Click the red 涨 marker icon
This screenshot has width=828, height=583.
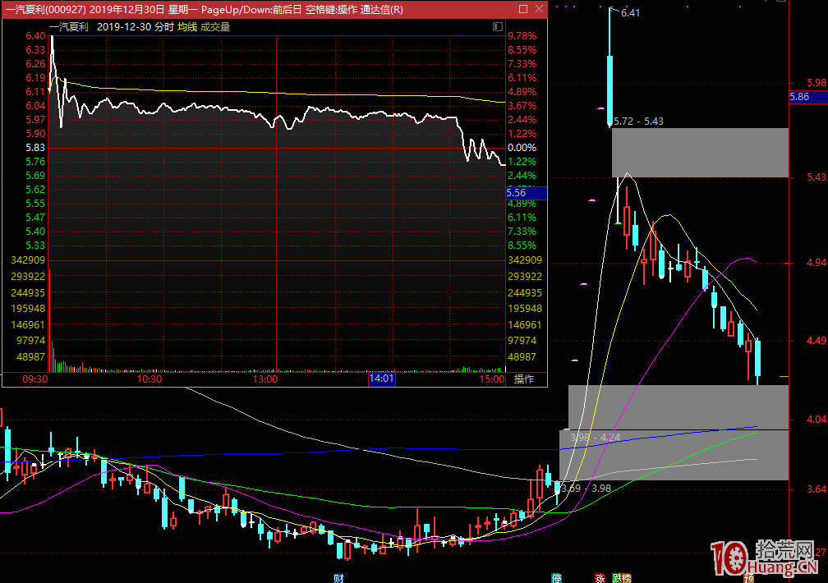pyautogui.click(x=599, y=577)
